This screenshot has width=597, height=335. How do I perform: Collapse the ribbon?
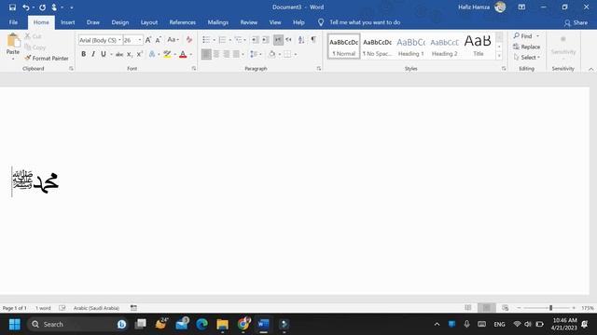tap(590, 69)
